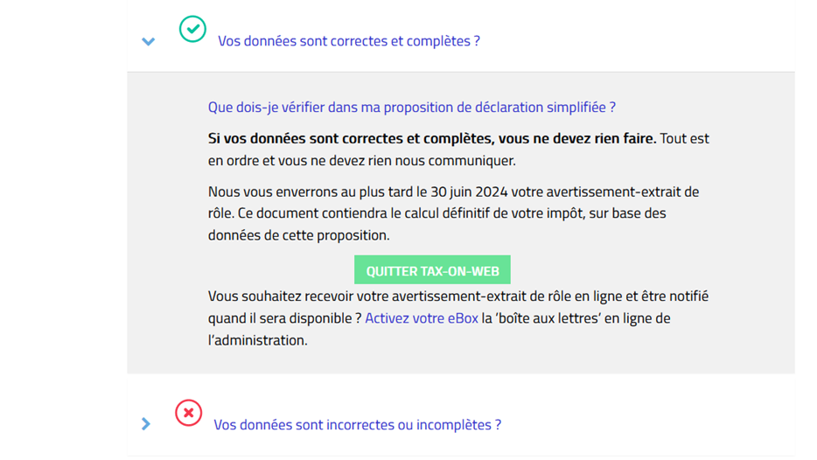Image resolution: width=817 pixels, height=460 pixels.
Task: Collapse the section using the down chevron
Action: (149, 41)
